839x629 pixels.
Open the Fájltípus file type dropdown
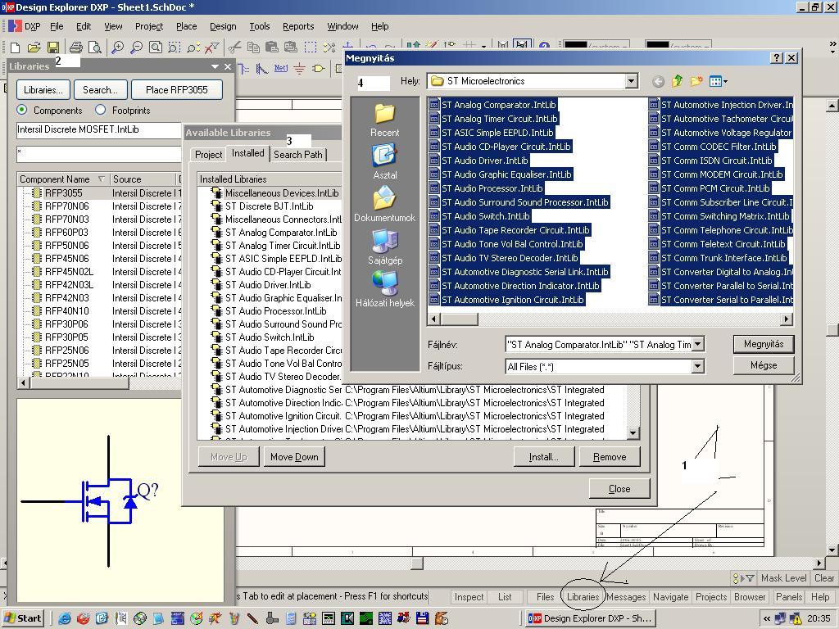[698, 366]
